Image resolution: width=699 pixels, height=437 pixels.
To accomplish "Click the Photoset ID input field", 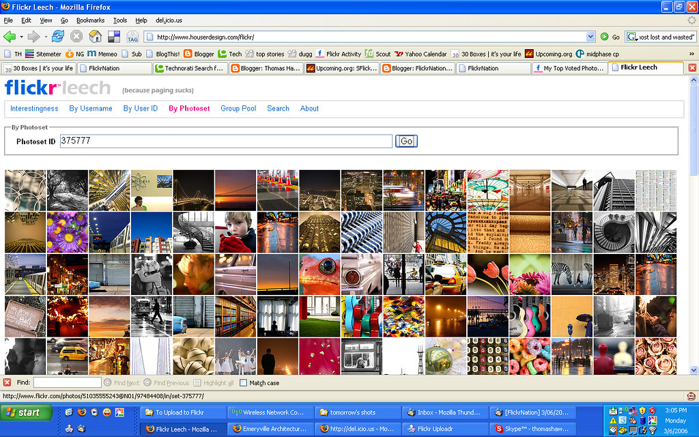I will [226, 141].
